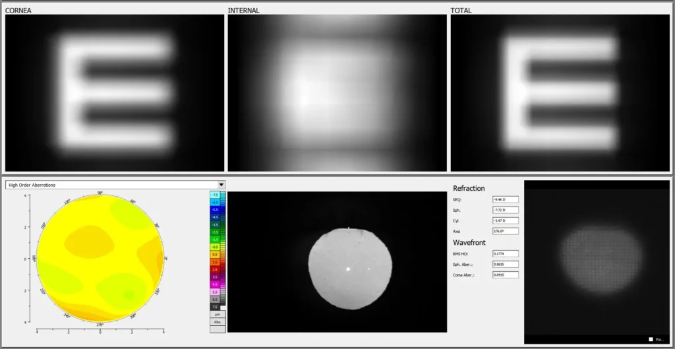Image resolution: width=675 pixels, height=349 pixels.
Task: Click the RMS HO value field
Action: pyautogui.click(x=506, y=254)
